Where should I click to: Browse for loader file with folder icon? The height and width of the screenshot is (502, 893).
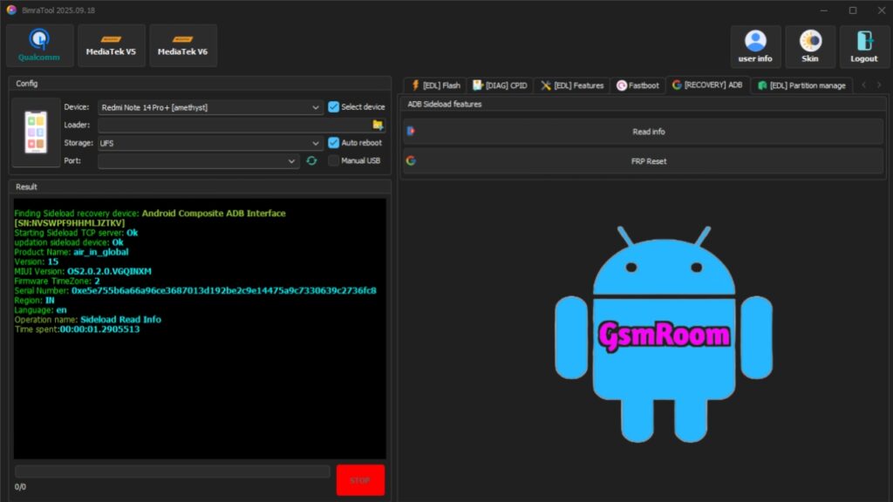point(378,125)
